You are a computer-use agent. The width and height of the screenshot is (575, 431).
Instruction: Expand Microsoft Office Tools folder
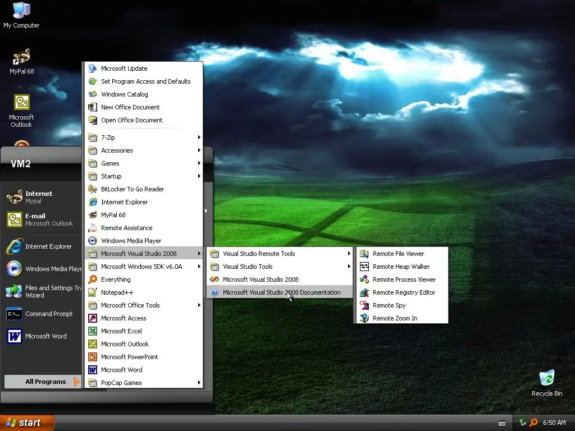pyautogui.click(x=144, y=305)
